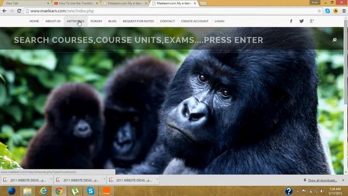Open the CONTACT page link

tap(167, 21)
